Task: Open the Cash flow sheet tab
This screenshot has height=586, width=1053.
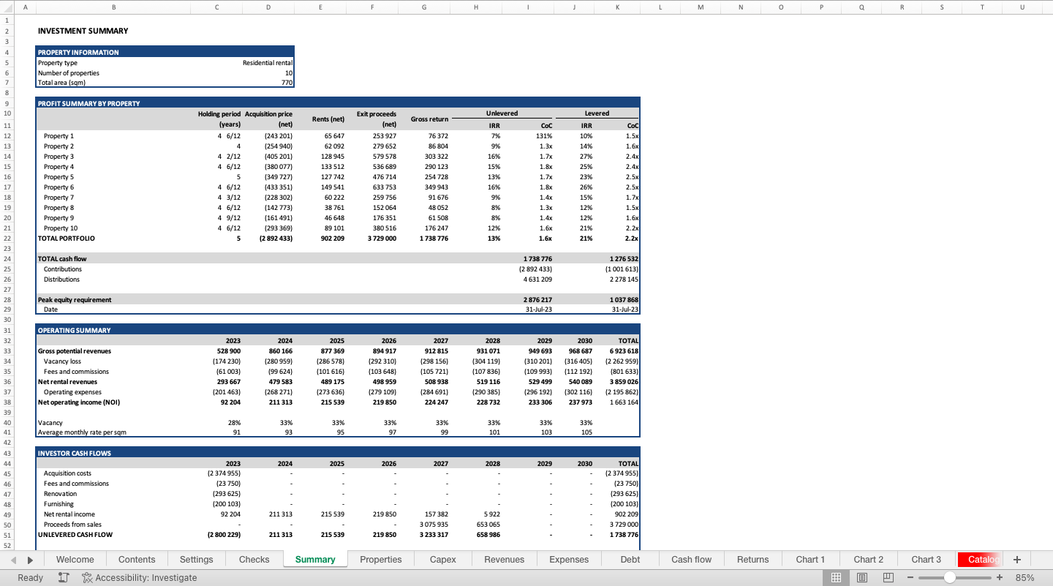Action: point(692,560)
